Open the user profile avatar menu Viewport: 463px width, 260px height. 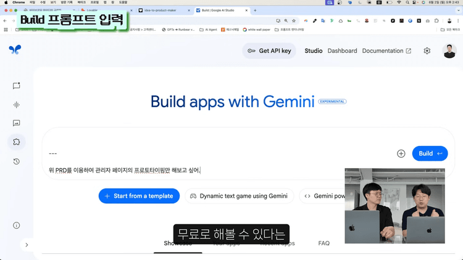point(449,51)
